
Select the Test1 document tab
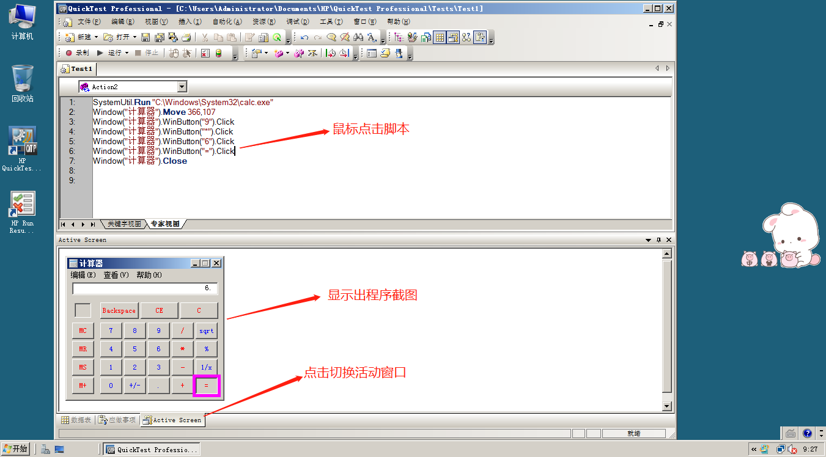(76, 69)
